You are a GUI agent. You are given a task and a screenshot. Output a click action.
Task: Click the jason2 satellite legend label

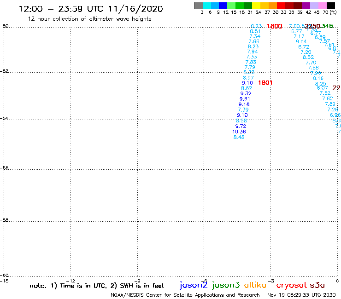194,285
